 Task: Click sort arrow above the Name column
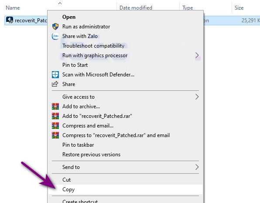tap(60, 3)
